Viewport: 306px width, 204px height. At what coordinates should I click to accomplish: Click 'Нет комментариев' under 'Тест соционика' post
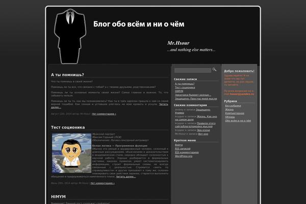[103, 183]
